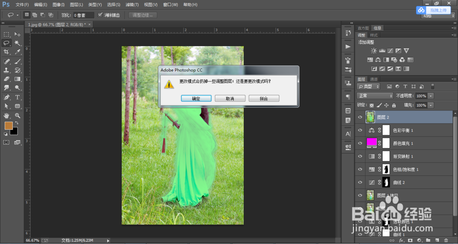Select the Magic Wand tool
Viewport: 458px width, 244px height.
[x=17, y=43]
